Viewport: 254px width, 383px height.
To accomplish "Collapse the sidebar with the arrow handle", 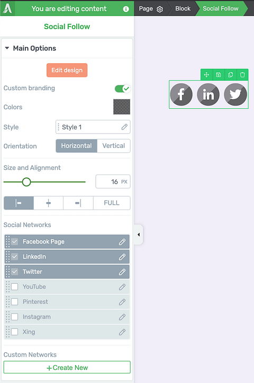I will 139,234.
